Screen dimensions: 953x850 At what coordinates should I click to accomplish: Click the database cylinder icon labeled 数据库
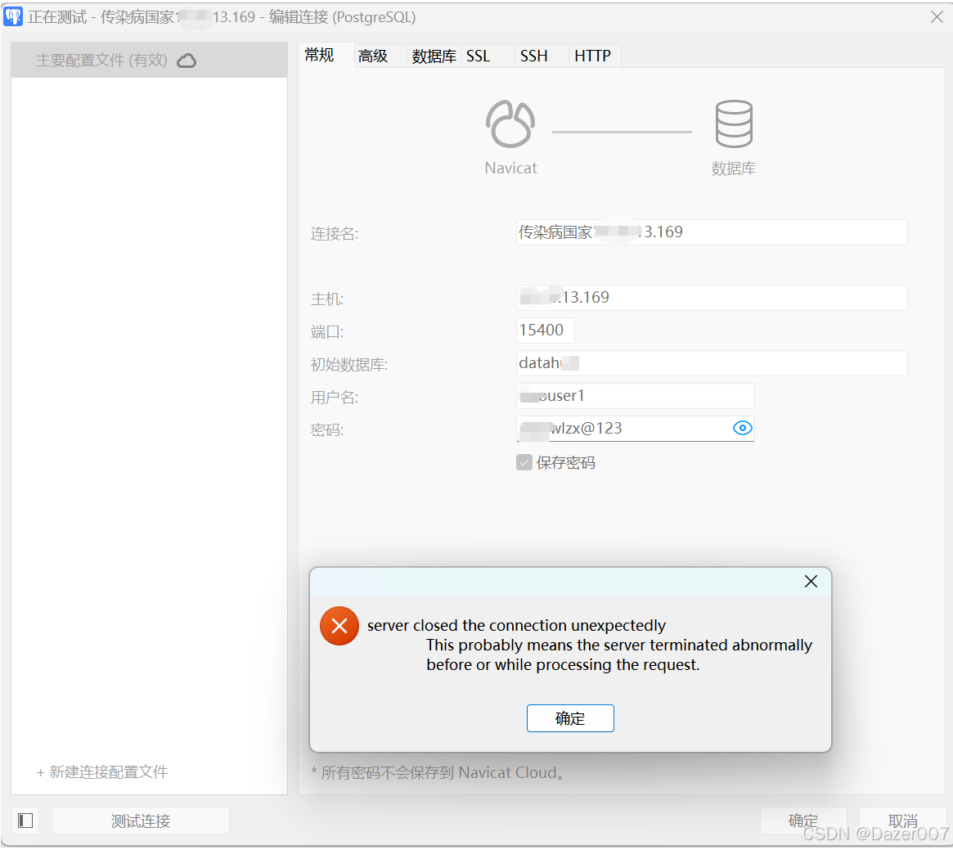(x=733, y=123)
